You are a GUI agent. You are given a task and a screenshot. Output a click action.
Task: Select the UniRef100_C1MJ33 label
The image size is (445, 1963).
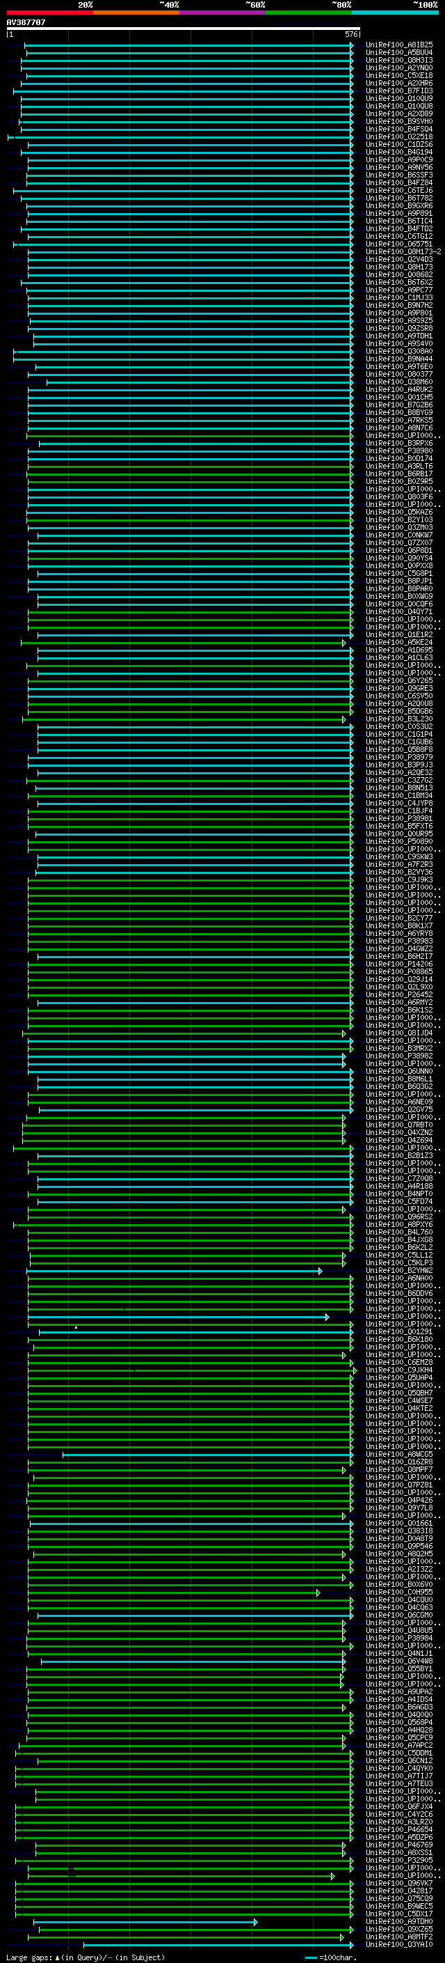(399, 298)
